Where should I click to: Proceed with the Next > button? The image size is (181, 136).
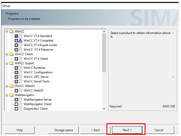127,130
